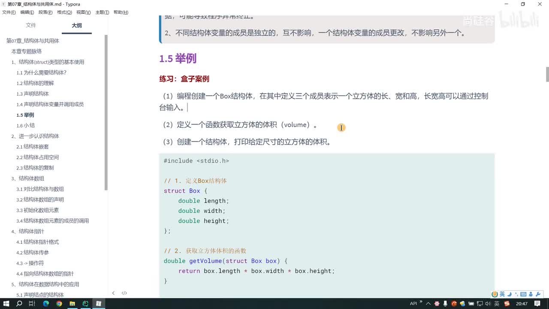Open IME settings wrench icon
Viewport: 549px width, 309px height.
tap(538, 294)
